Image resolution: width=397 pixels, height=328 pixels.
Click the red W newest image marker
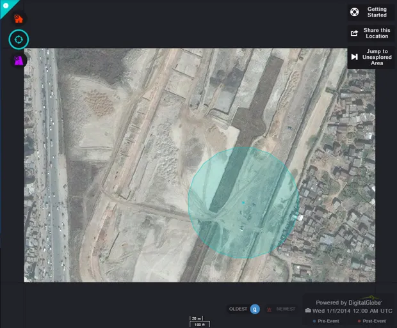click(269, 309)
